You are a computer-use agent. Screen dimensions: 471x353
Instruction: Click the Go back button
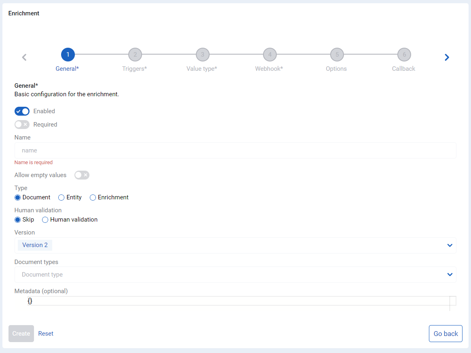pyautogui.click(x=446, y=334)
